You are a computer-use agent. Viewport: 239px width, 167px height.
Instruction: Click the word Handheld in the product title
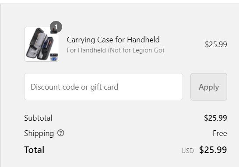[143, 40]
